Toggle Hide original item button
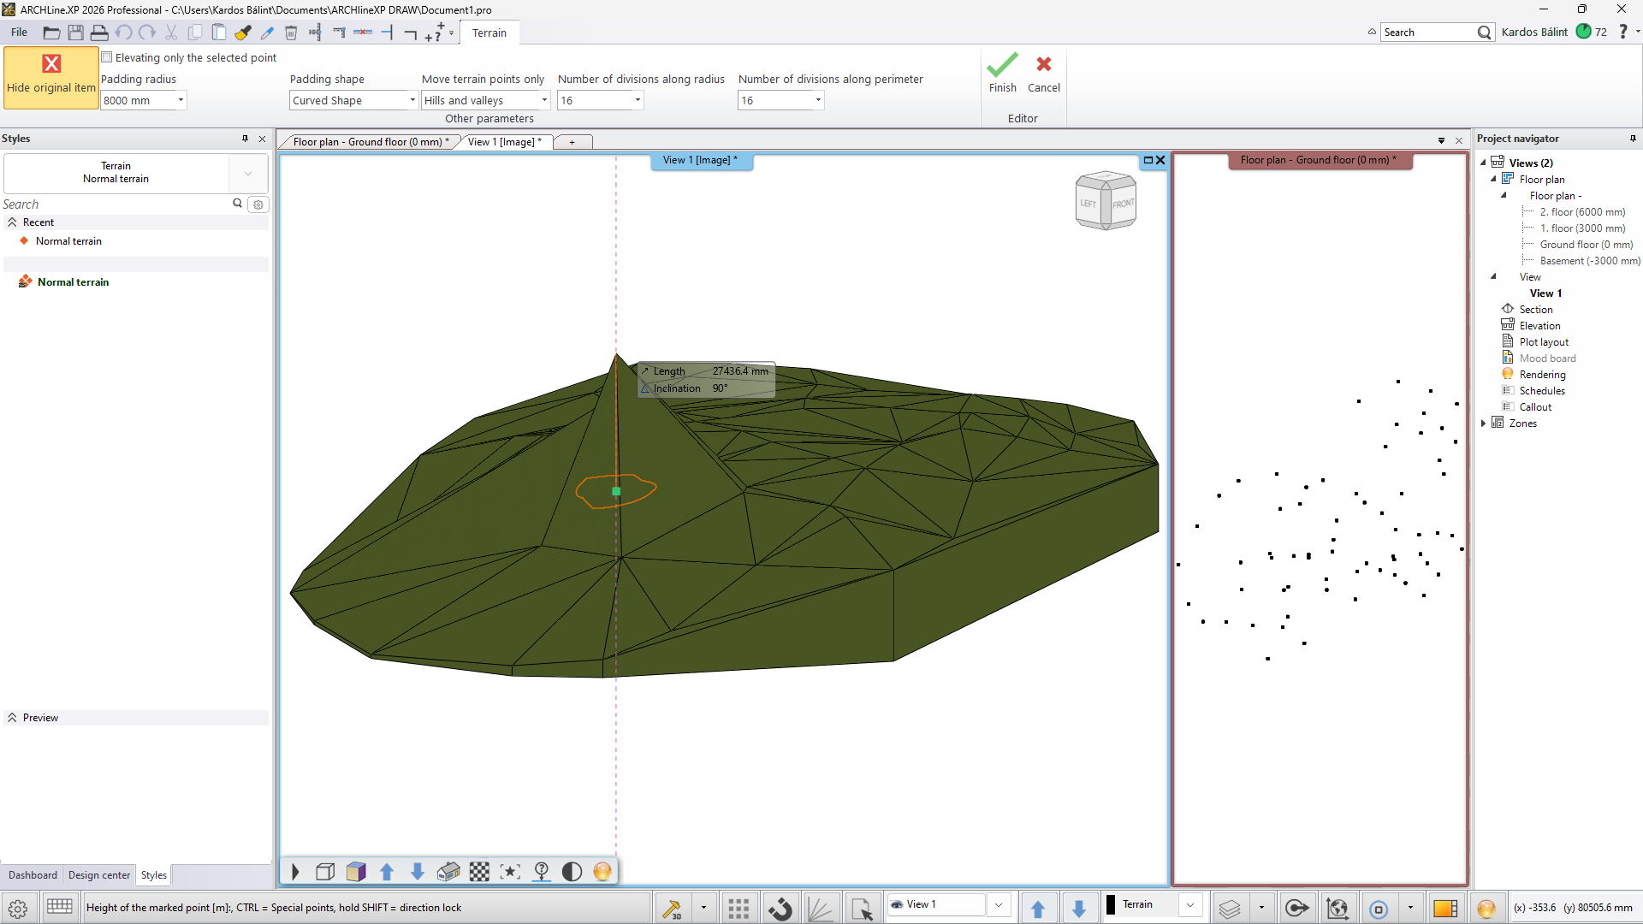 [51, 77]
